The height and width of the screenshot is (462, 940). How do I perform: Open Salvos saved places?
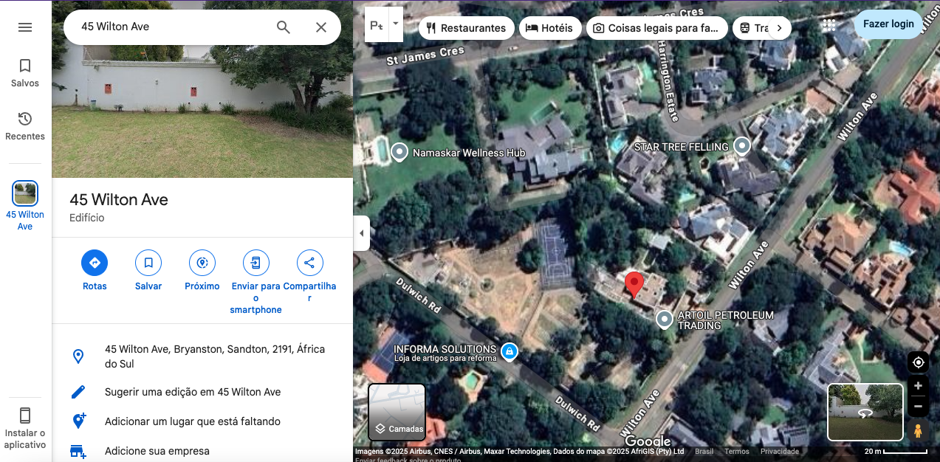(25, 73)
